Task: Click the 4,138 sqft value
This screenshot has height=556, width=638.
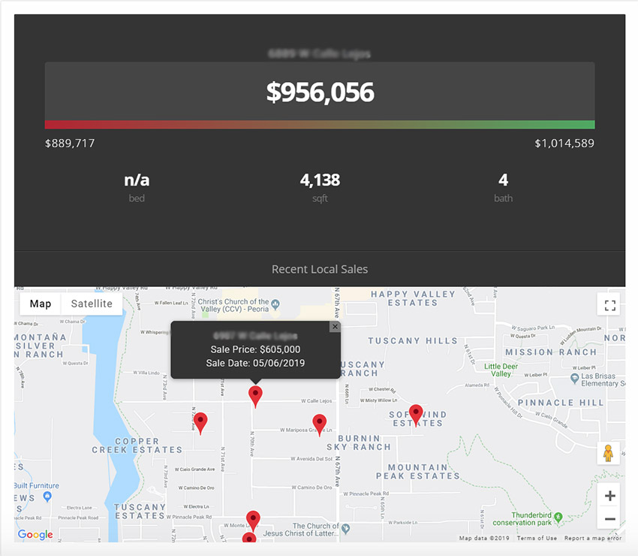Action: tap(320, 180)
